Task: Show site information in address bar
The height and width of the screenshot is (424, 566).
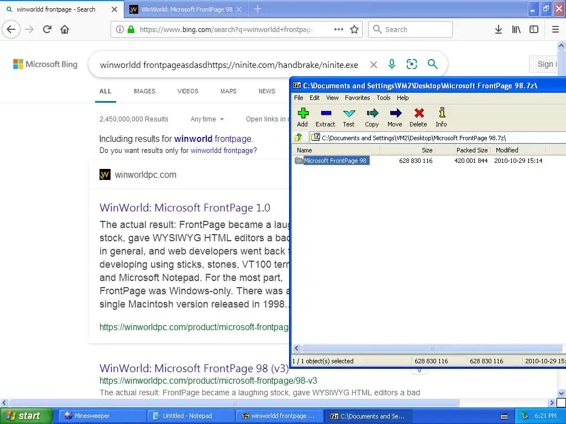Action: 120,29
